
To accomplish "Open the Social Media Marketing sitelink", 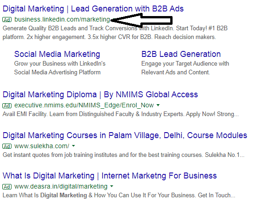I will [57, 54].
